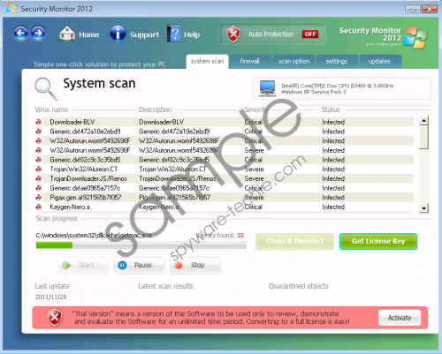Click the scroll up arrow of threat list

[x=423, y=121]
